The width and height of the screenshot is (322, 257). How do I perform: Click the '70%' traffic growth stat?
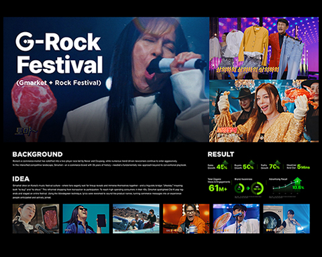274,167
